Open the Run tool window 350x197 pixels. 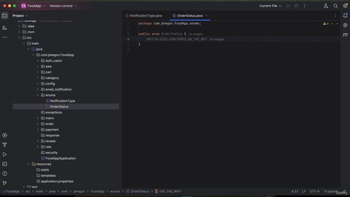pyautogui.click(x=5, y=154)
